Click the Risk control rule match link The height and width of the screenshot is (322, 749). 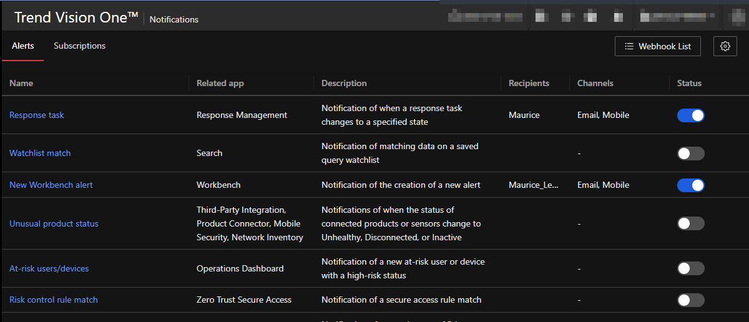(x=54, y=300)
